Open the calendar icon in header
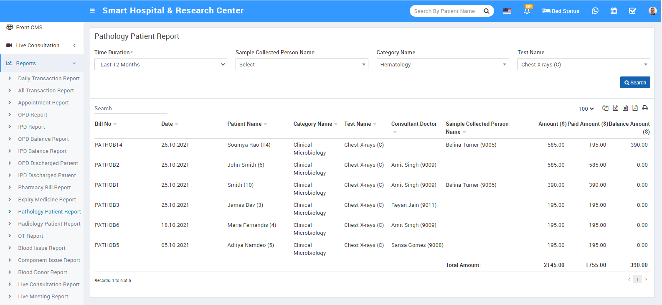 [614, 11]
